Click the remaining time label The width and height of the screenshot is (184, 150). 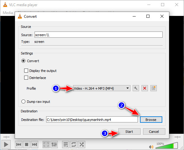tap(178, 137)
